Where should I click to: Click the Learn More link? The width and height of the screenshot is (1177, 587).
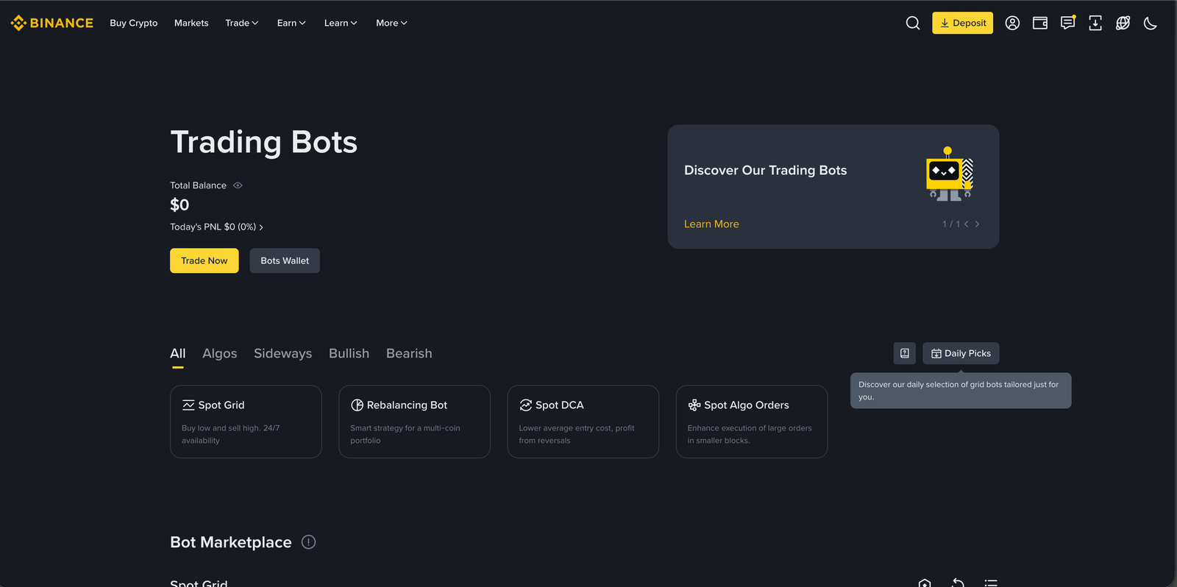711,224
